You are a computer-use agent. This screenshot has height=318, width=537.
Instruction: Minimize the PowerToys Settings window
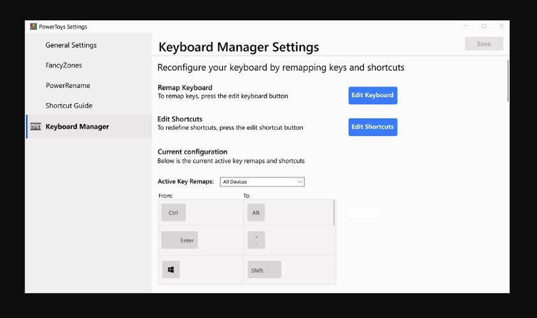[466, 26]
